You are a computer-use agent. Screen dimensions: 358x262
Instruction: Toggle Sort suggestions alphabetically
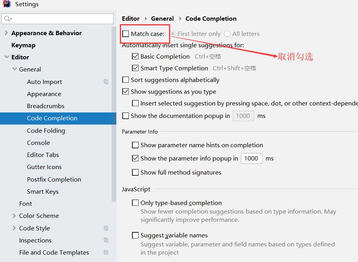pyautogui.click(x=126, y=80)
